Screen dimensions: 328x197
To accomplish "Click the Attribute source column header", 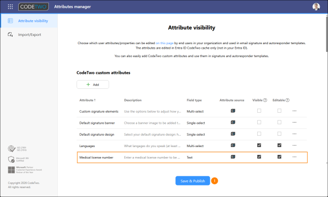I will pyautogui.click(x=232, y=100).
